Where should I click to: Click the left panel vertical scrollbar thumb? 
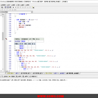(3, 36)
